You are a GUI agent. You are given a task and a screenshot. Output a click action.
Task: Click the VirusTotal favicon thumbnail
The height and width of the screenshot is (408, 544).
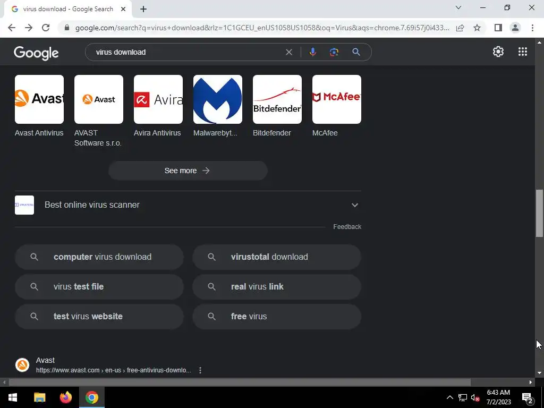(x=24, y=205)
